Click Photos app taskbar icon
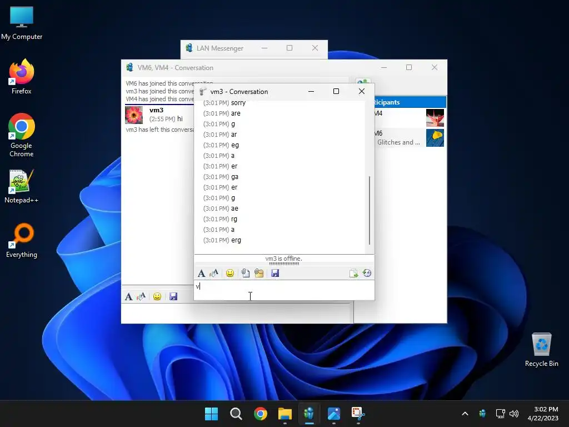Screen dimensions: 569x427 pyautogui.click(x=334, y=414)
